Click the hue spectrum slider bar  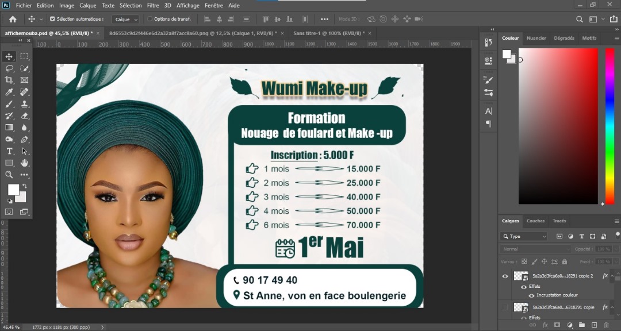[x=609, y=125]
